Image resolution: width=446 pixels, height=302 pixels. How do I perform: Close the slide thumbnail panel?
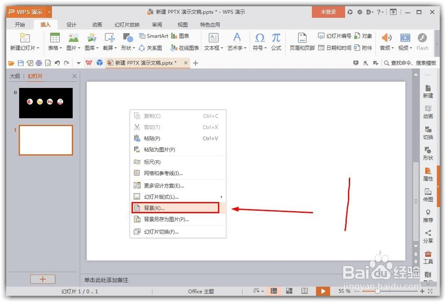click(74, 76)
